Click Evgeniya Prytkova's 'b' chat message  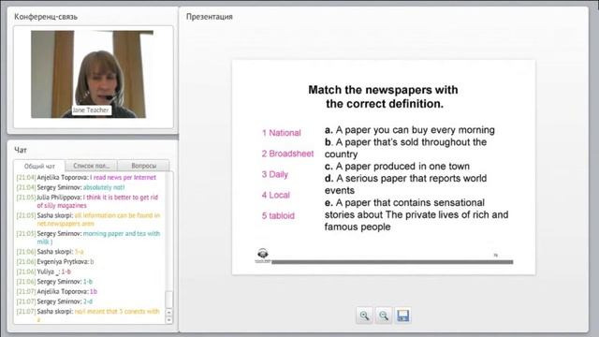click(x=55, y=261)
